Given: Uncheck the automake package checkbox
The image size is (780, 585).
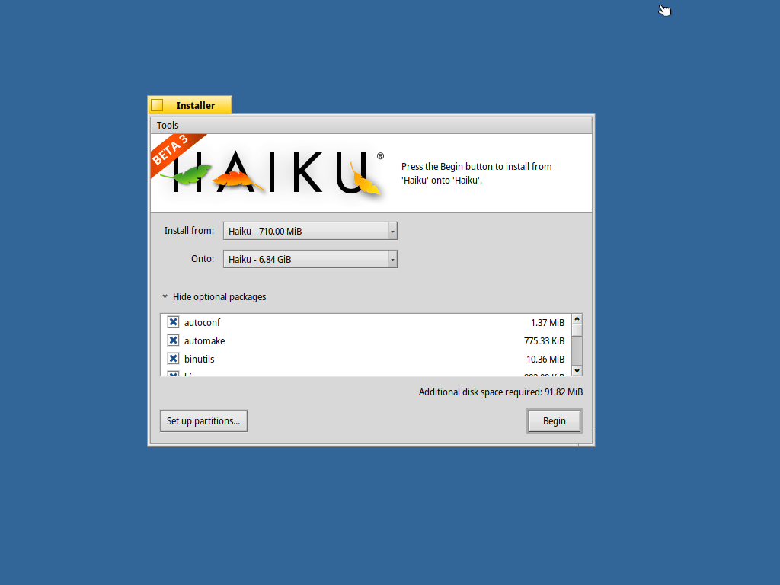Looking at the screenshot, I should 173,340.
